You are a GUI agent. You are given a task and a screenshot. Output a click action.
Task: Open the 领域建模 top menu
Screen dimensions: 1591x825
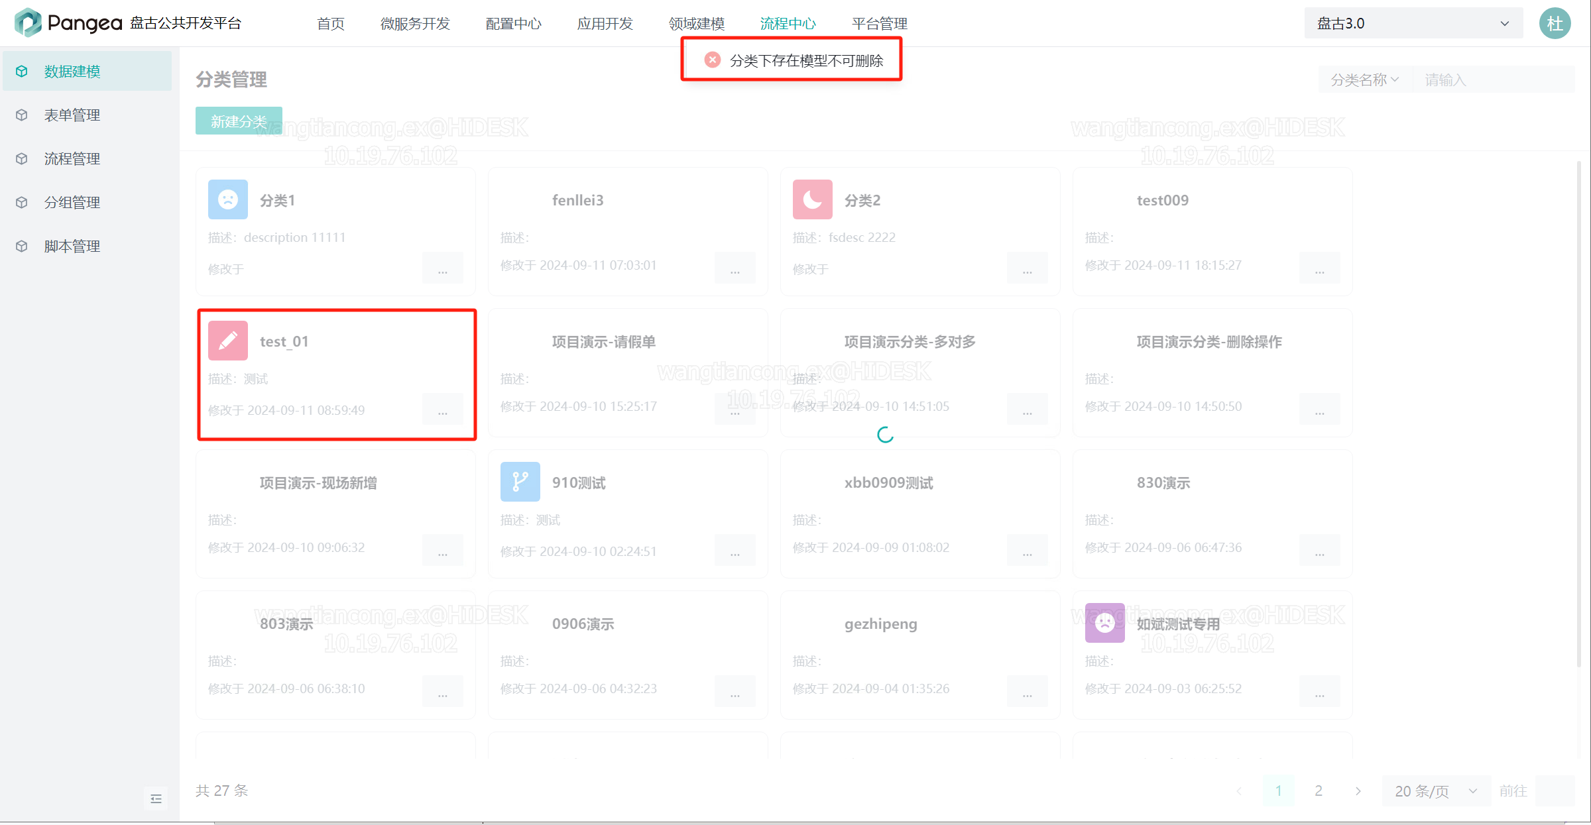(x=697, y=23)
